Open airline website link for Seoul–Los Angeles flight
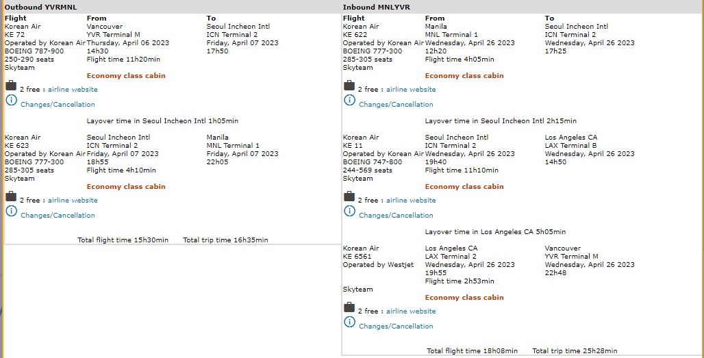 (411, 201)
